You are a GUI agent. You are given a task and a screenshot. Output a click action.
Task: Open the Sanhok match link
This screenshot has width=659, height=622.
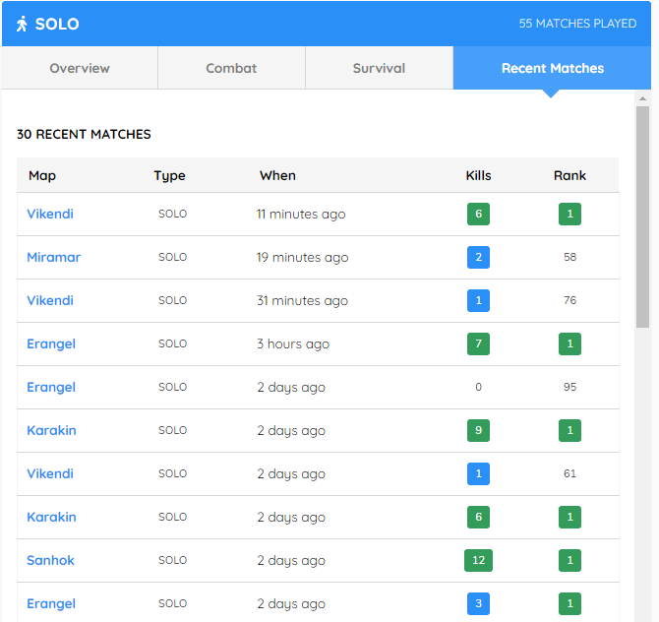pos(50,561)
